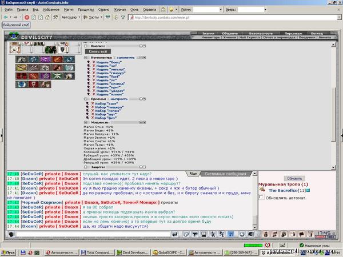Toggle the blue music note sound icon
This screenshot has width=343, height=257.
[x=231, y=235]
